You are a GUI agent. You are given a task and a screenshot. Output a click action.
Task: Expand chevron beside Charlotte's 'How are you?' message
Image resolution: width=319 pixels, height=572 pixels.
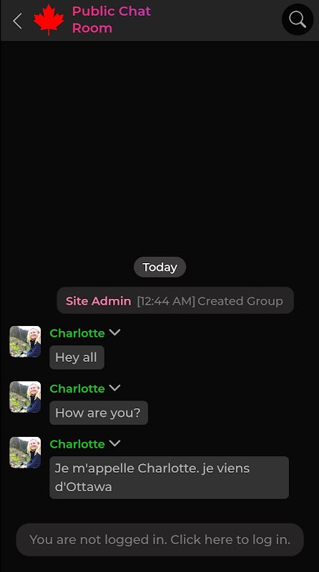click(x=114, y=388)
